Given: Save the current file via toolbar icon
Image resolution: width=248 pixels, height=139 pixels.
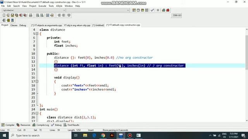Looking at the screenshot, I should (x=12, y=15).
